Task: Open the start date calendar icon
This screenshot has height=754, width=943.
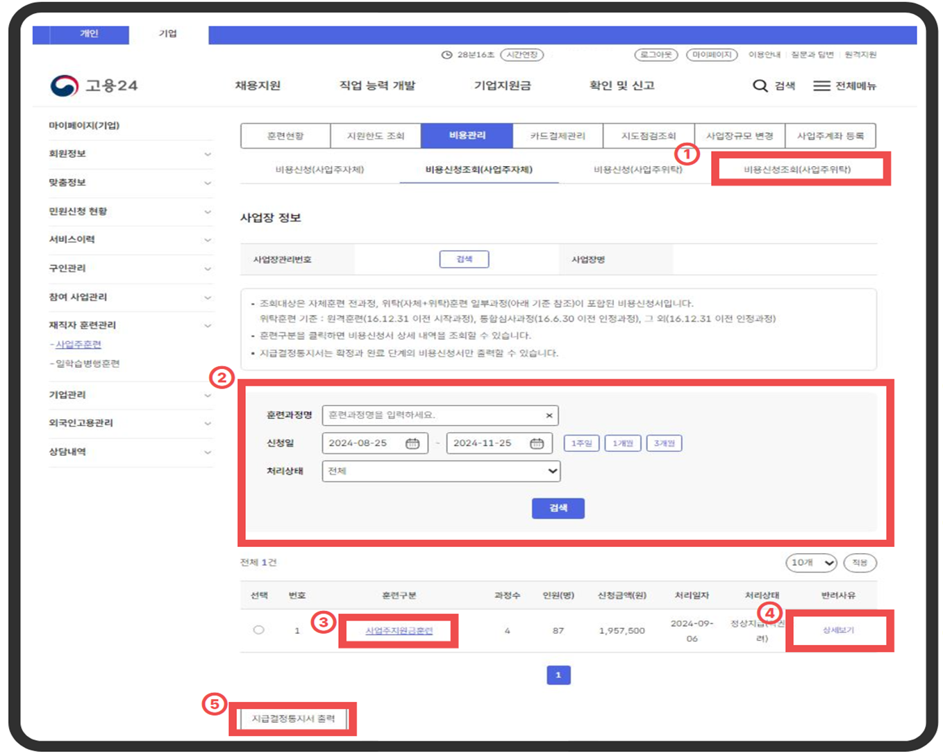Action: tap(412, 443)
